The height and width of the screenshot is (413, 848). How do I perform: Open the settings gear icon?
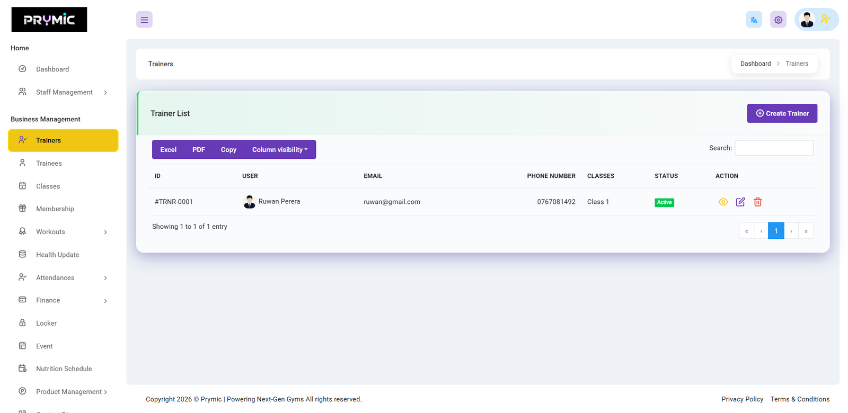click(x=778, y=20)
